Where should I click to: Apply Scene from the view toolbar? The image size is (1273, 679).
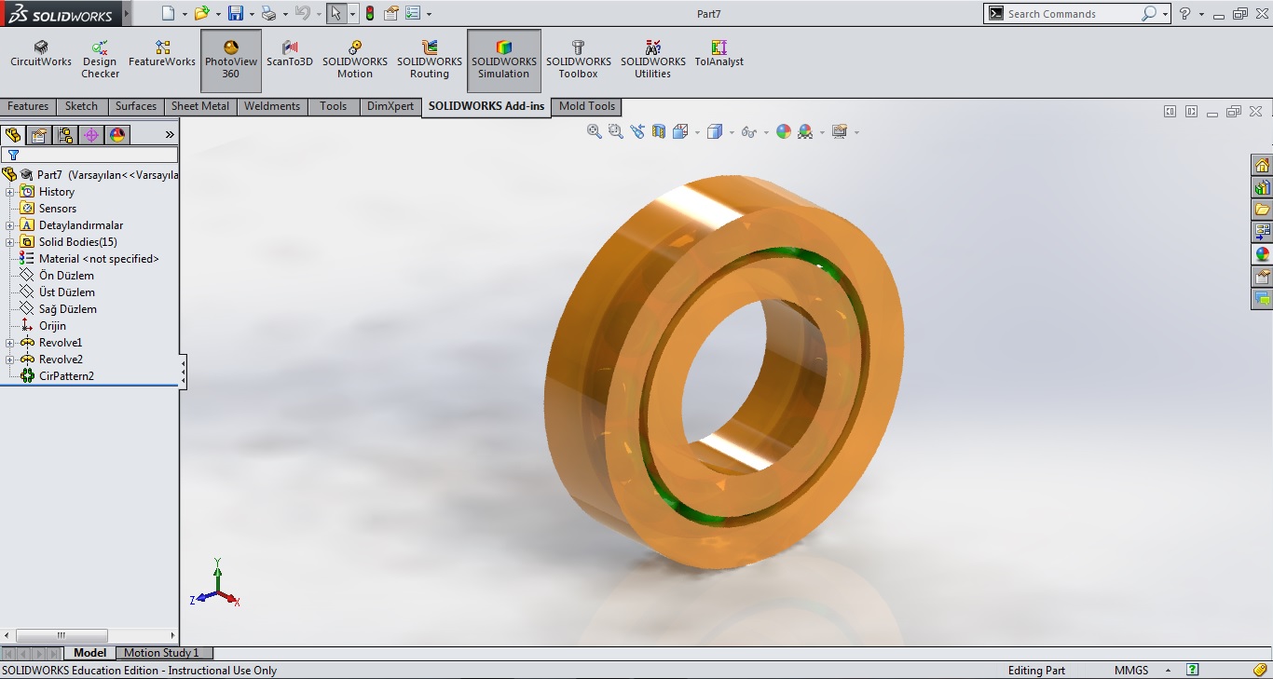[x=805, y=131]
